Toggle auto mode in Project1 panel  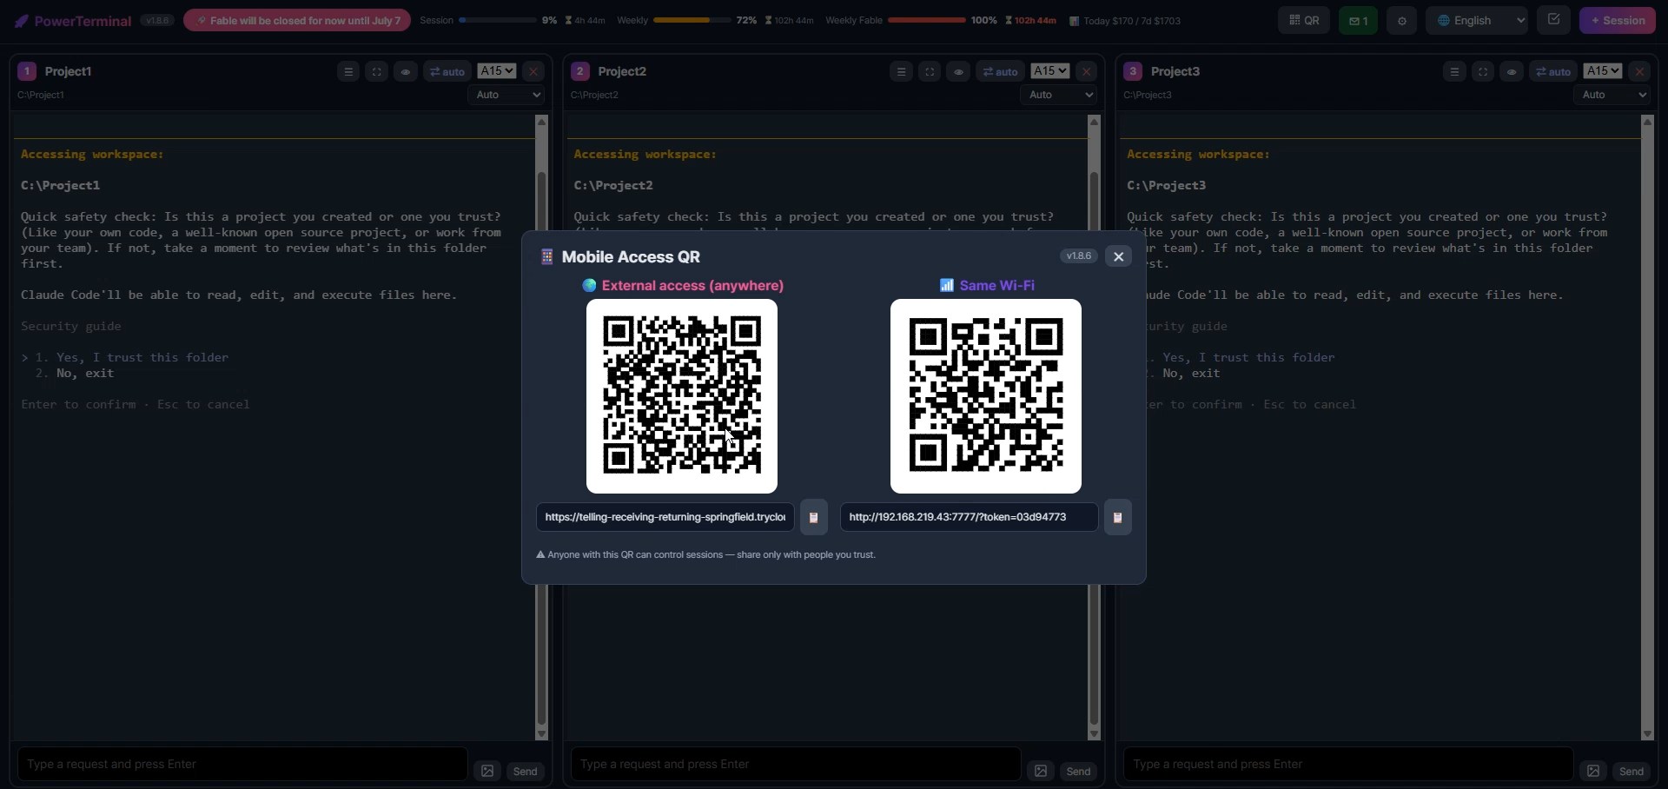447,71
